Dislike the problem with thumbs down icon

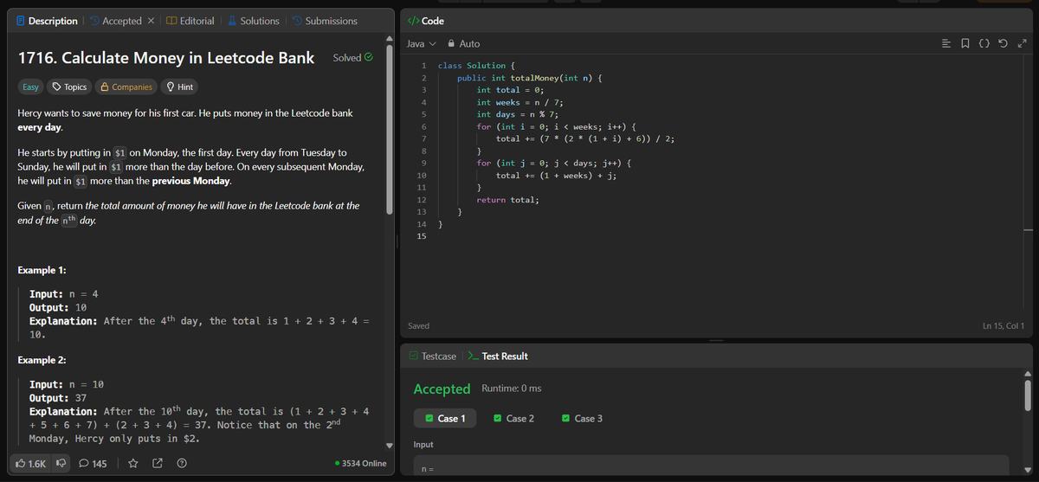click(62, 464)
